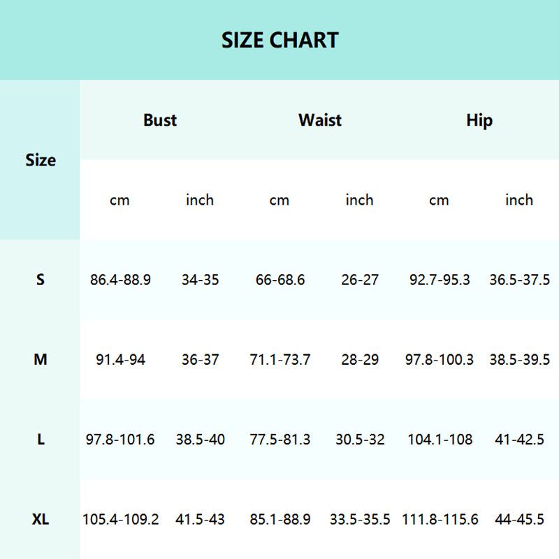
Task: Click the XL size row label
Action: (x=41, y=520)
